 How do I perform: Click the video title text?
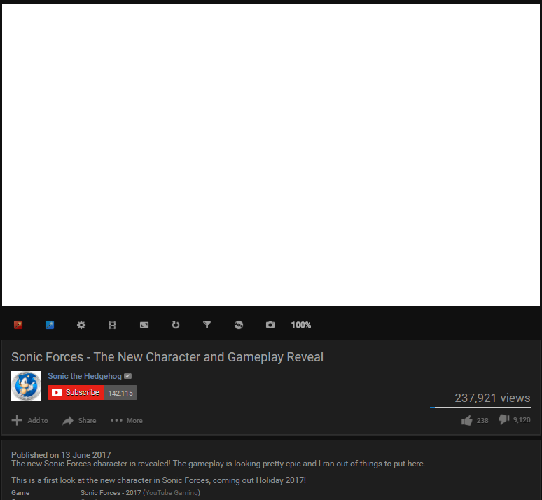[167, 357]
